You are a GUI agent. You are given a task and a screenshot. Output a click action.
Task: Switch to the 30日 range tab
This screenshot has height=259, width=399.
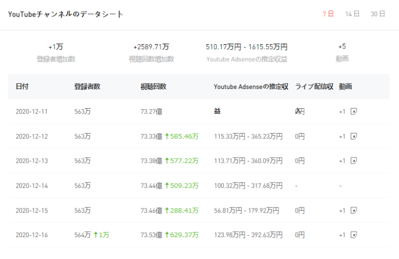378,14
